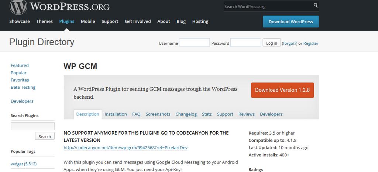
Task: Click the Log in button
Action: 272,43
